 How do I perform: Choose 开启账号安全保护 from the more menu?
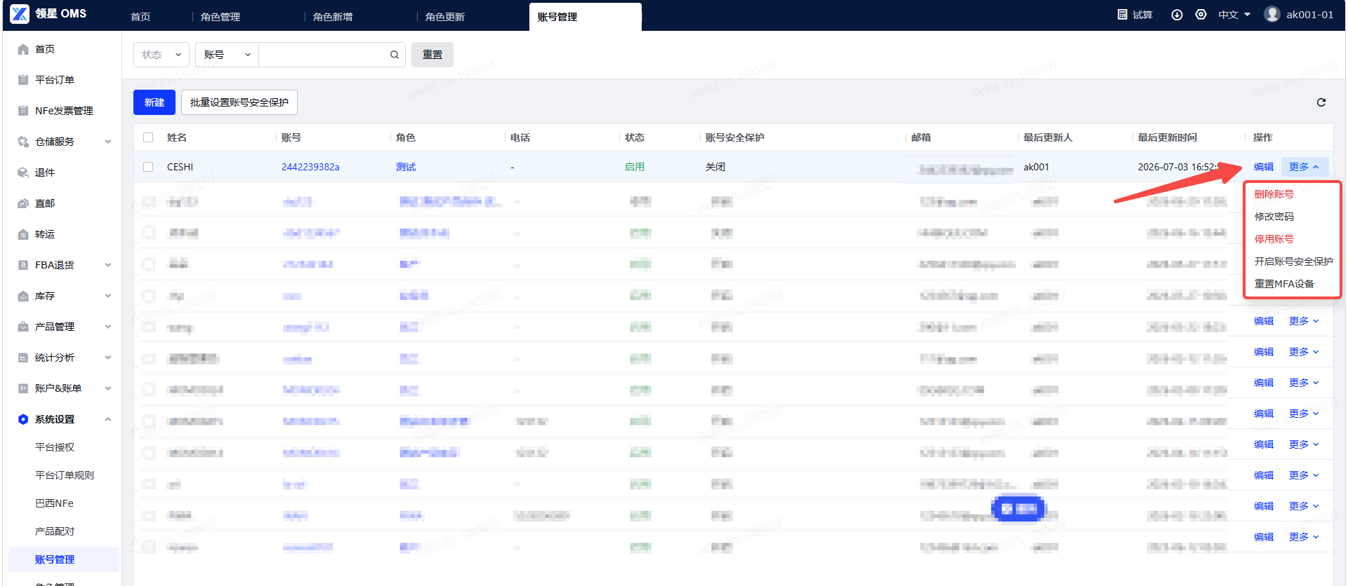tap(1293, 261)
